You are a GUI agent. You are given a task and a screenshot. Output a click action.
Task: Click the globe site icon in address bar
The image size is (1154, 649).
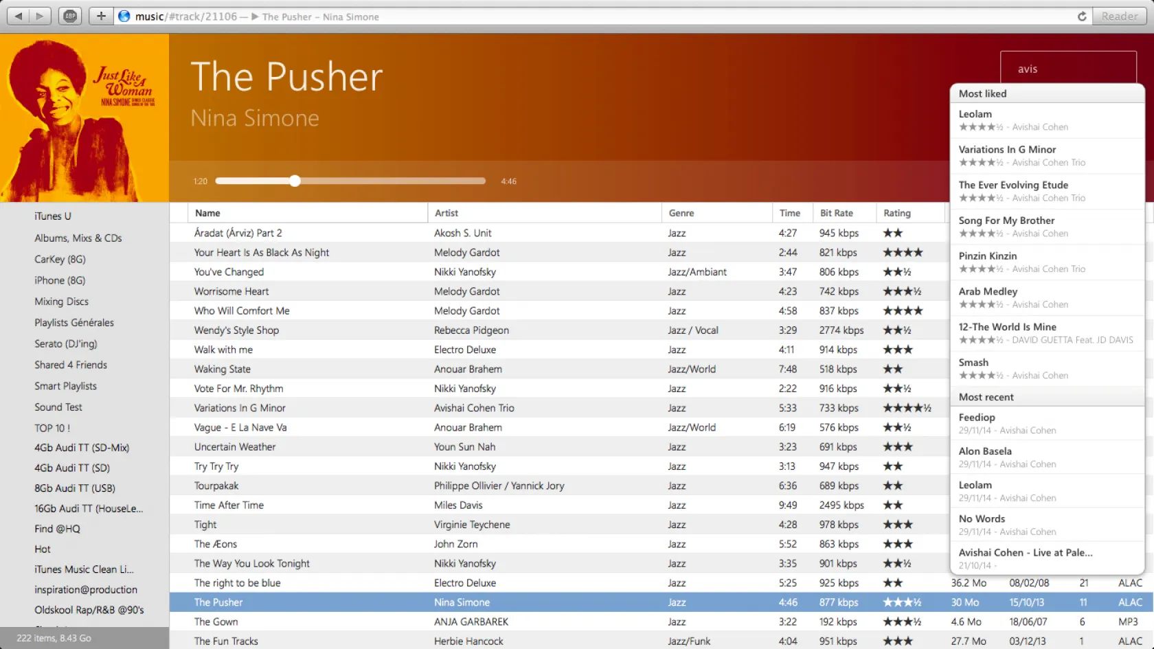tap(124, 16)
